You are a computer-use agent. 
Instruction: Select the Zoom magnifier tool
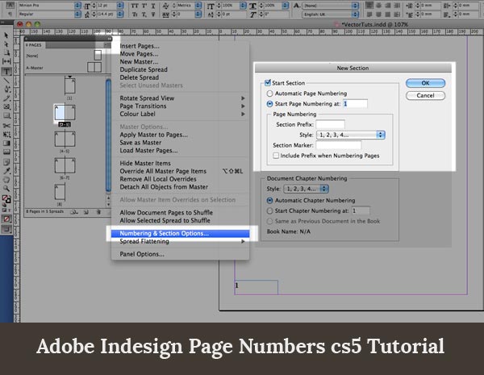(6, 188)
